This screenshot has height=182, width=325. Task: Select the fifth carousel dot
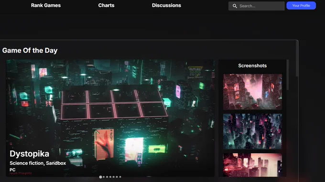click(114, 177)
